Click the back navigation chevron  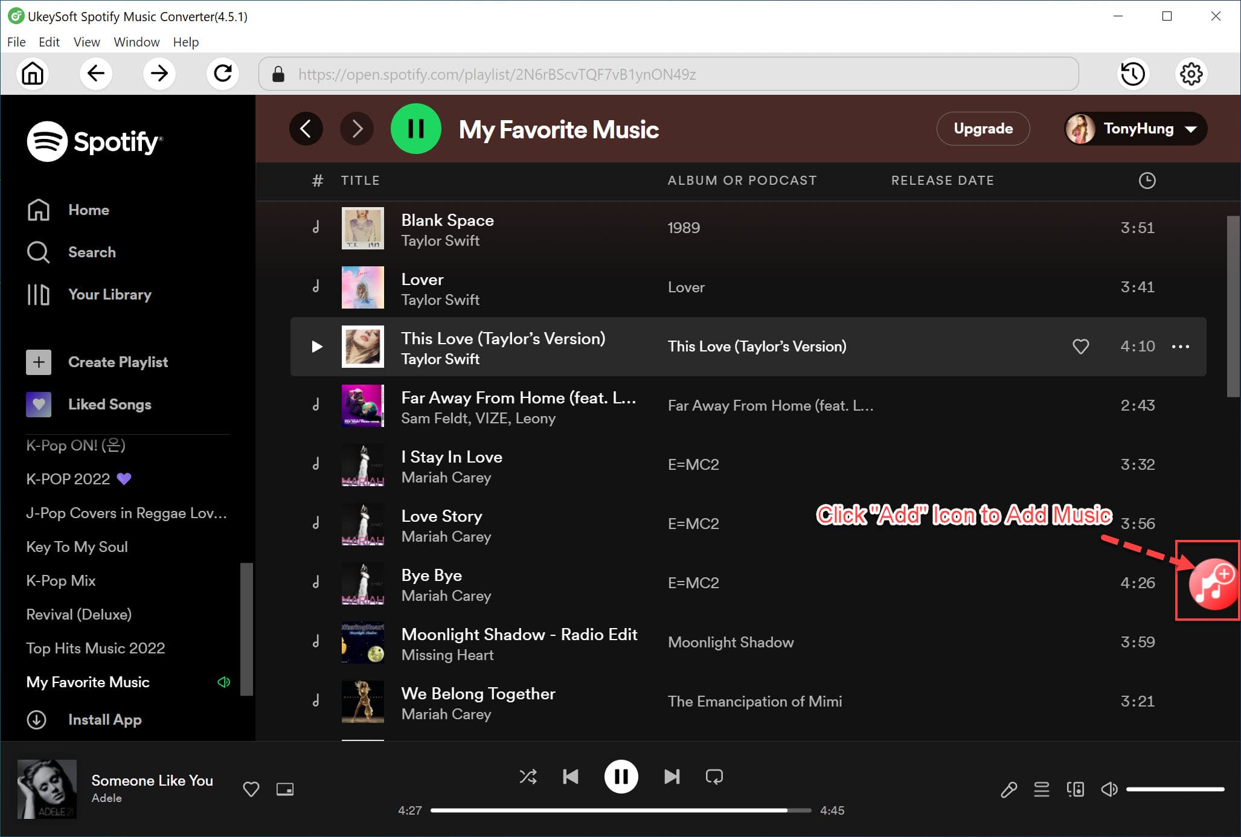304,129
